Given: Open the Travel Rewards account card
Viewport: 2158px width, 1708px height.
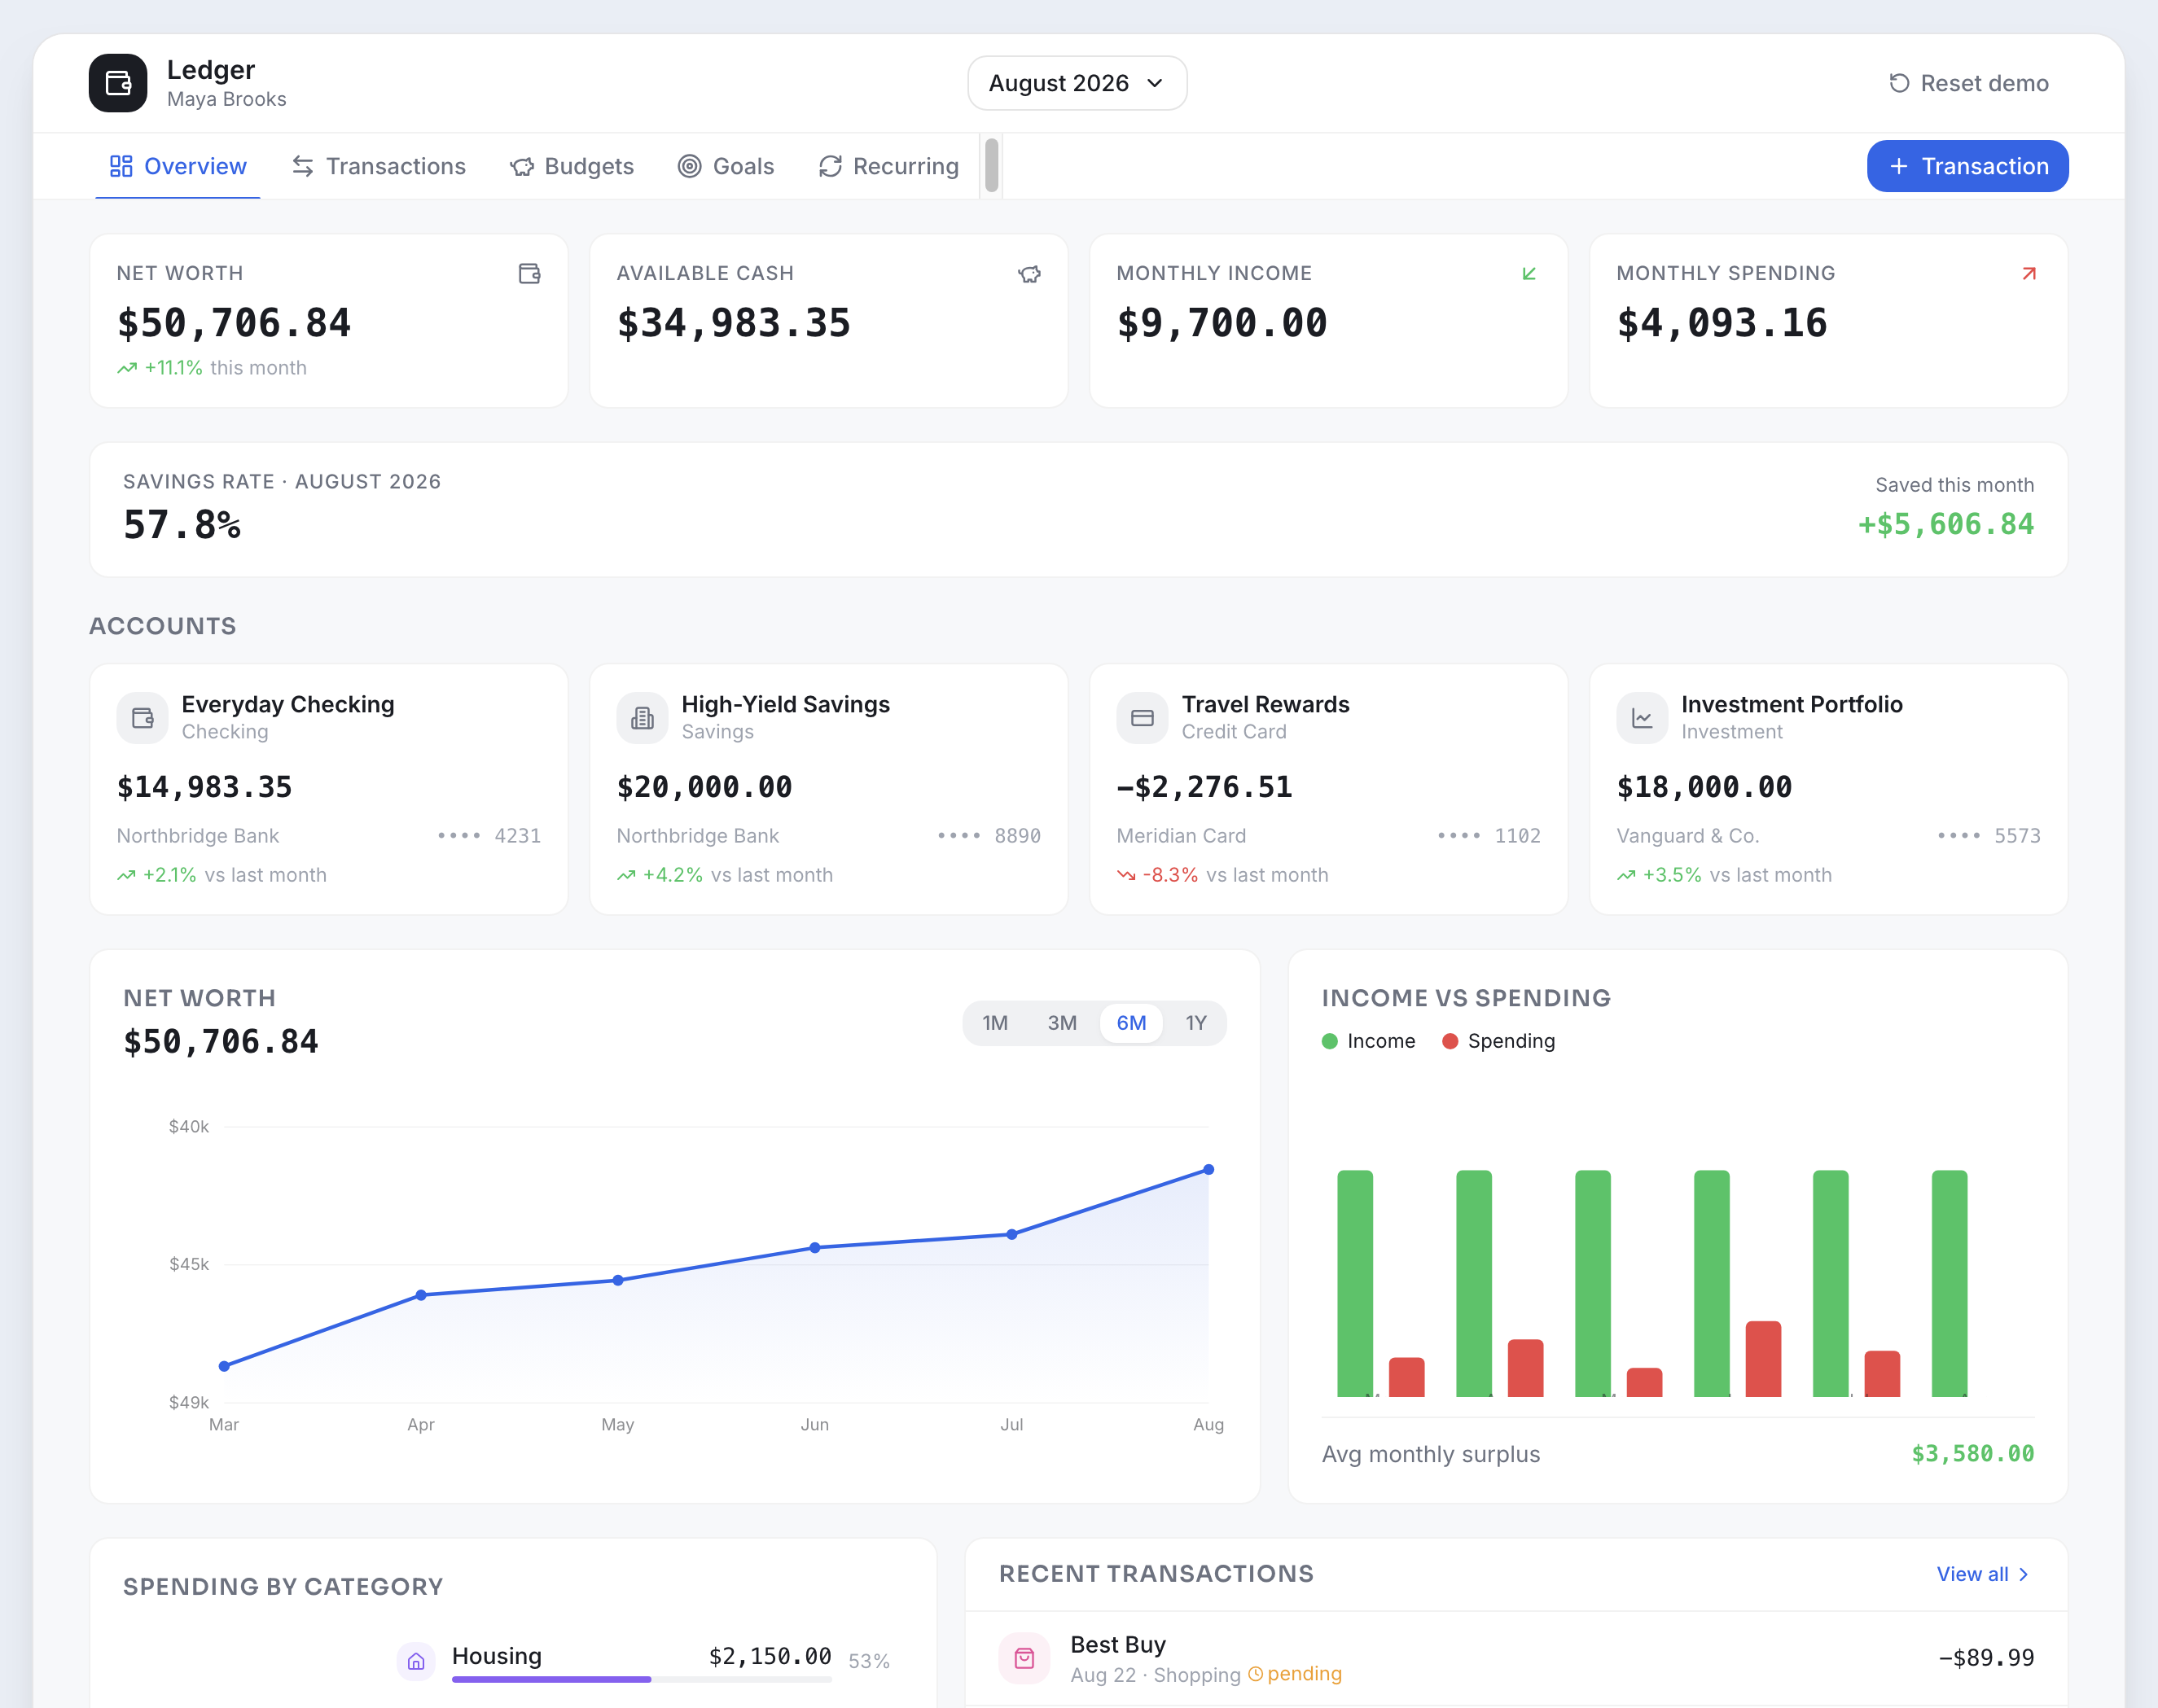Looking at the screenshot, I should point(1329,789).
